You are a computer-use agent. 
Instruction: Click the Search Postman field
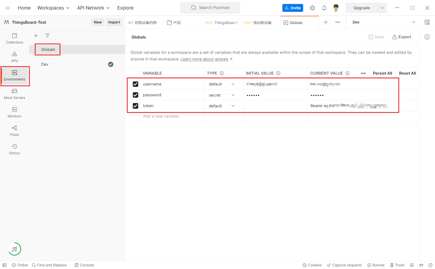(210, 8)
